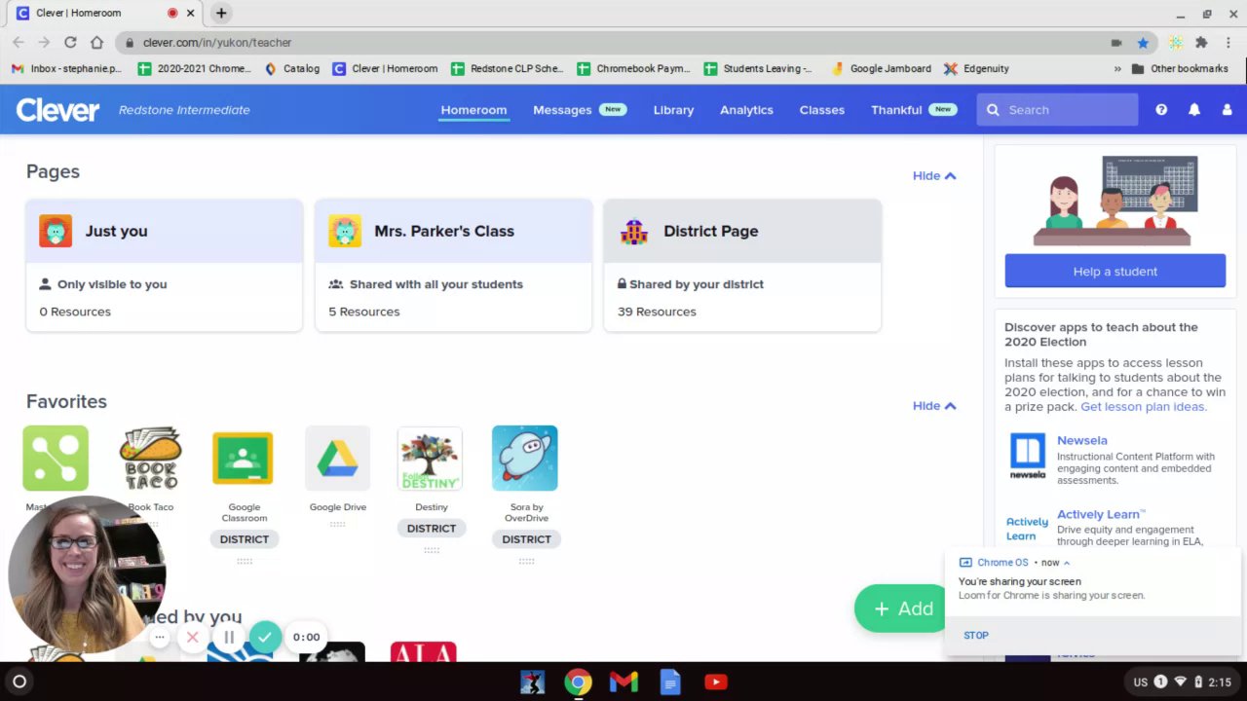Open the Help question mark icon
Image resolution: width=1247 pixels, height=701 pixels.
coord(1161,110)
